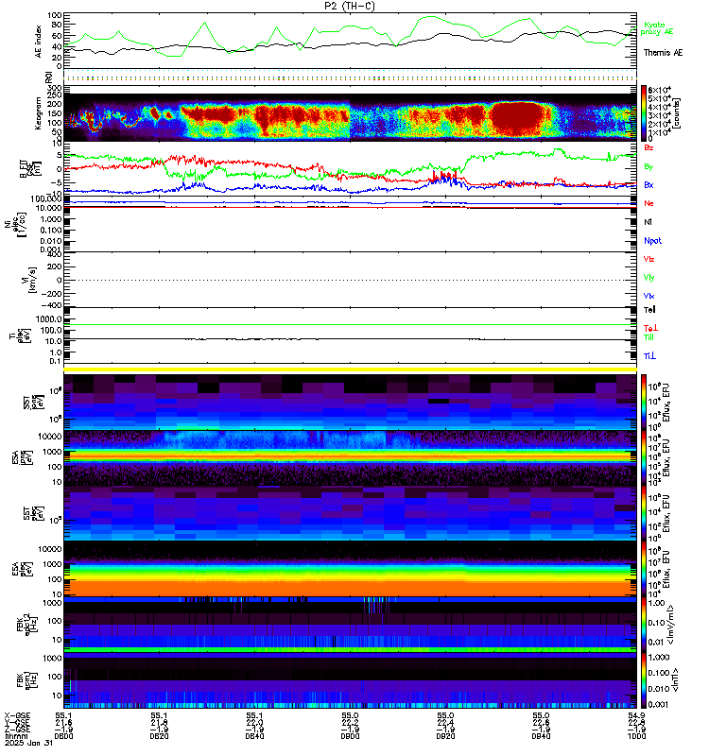Screen dimensions: 709x756
Task: Select the <|mV/m|> color bar label
Action: coord(671,625)
